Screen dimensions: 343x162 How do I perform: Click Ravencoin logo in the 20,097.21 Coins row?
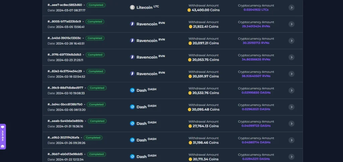click(x=132, y=41)
